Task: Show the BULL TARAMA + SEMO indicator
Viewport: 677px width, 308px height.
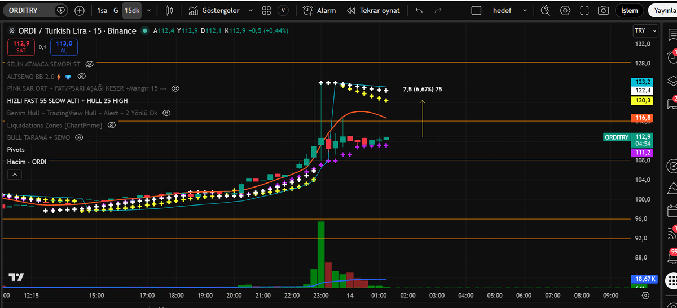Action: click(79, 137)
